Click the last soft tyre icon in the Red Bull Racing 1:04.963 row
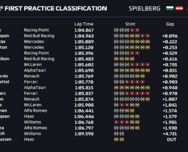 click(x=147, y=36)
